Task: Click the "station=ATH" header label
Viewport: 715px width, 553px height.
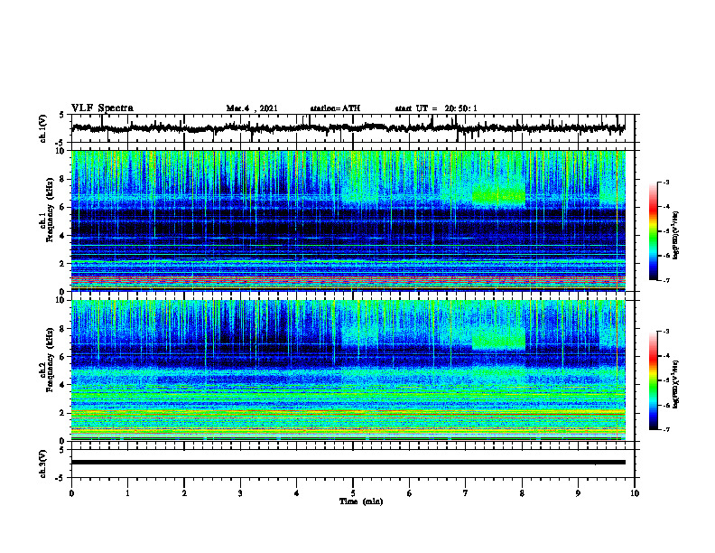Action: pyautogui.click(x=335, y=108)
